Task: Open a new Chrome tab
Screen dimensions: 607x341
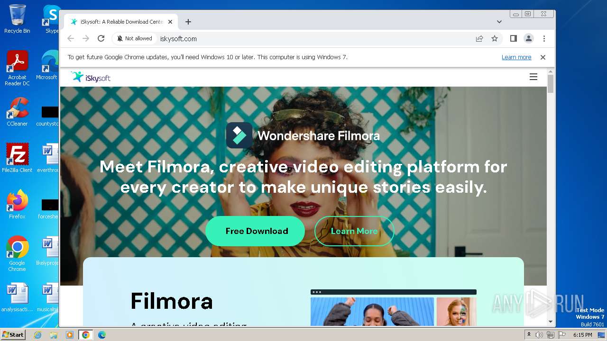Action: coord(188,22)
